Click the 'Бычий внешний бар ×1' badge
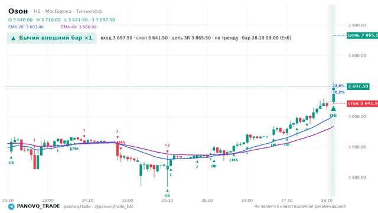Image resolution: width=378 pixels, height=213 pixels. 52,38
